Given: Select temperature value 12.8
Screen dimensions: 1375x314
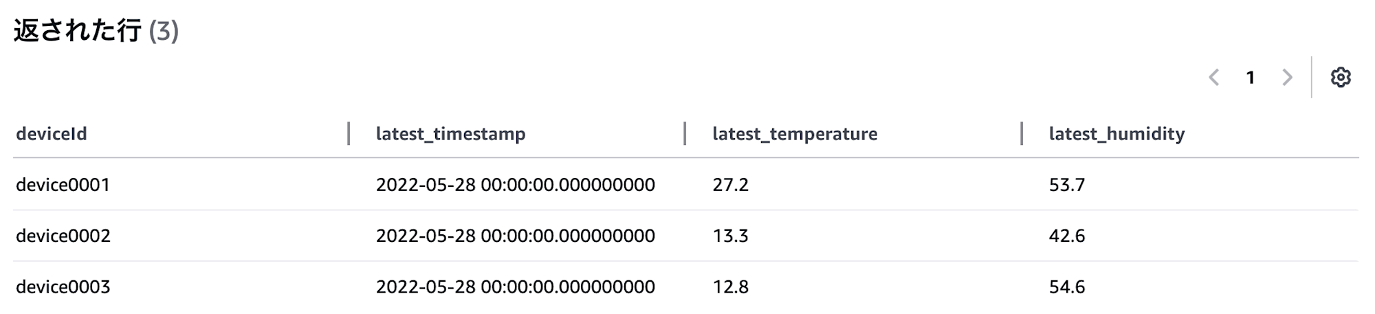Looking at the screenshot, I should click(730, 286).
